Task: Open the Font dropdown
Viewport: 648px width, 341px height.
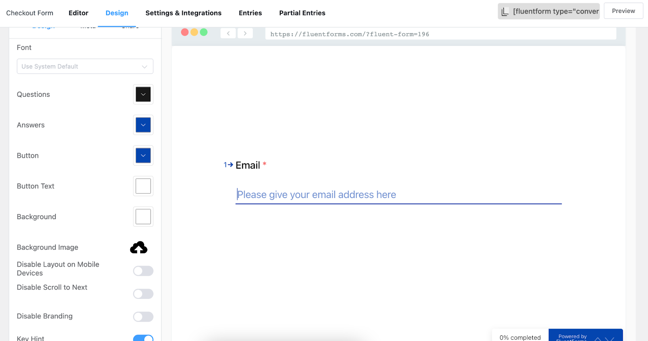Action: [85, 66]
